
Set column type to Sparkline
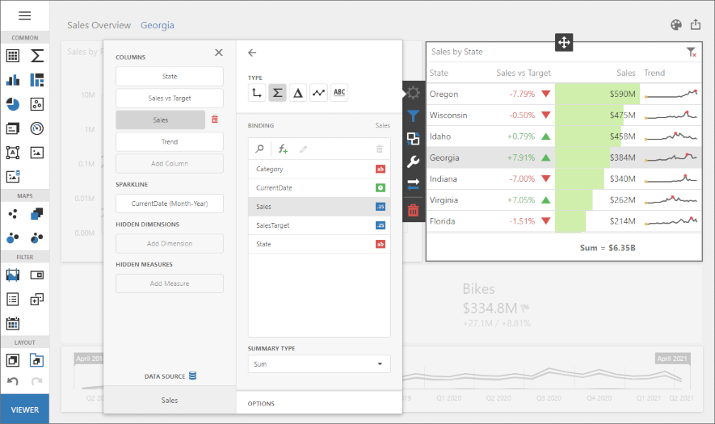pos(319,93)
